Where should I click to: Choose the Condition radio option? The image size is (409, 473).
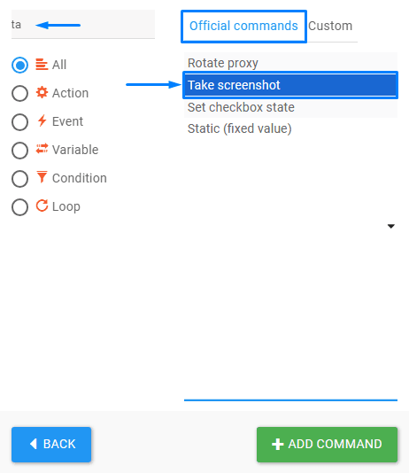click(19, 179)
